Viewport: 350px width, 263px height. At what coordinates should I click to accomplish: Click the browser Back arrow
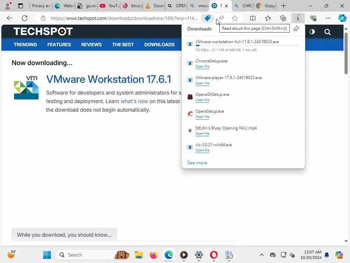[x=10, y=18]
